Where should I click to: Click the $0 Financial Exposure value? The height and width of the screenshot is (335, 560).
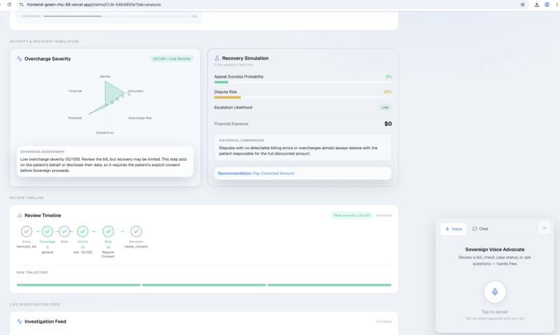pyautogui.click(x=388, y=123)
